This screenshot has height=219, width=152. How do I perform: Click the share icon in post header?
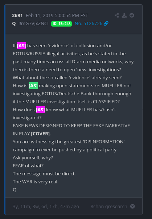(117, 15)
